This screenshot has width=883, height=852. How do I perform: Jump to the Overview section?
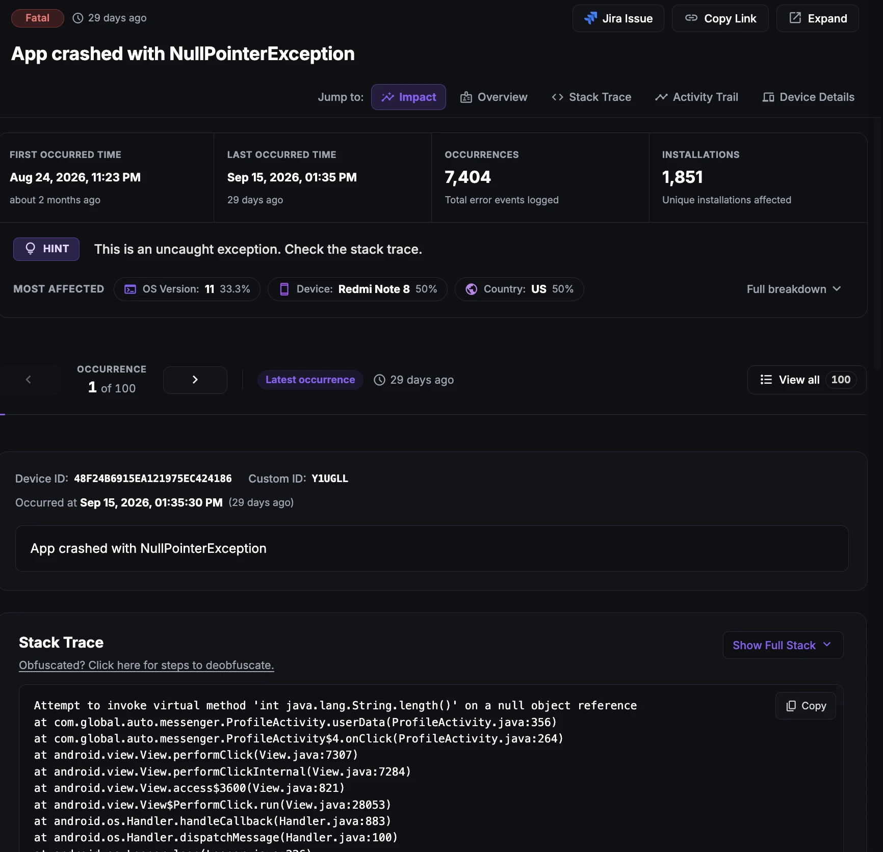(494, 97)
